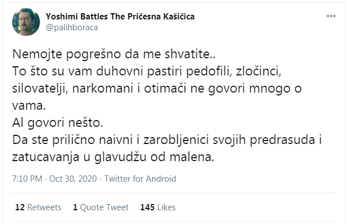Viewport: 348px width, 224px height.
Task: Click the tweet line 'Al govori nešto.'
Action: [58, 123]
